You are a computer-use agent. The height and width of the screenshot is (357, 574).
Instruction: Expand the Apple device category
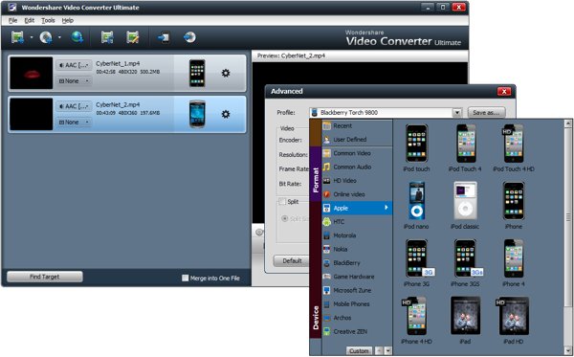tap(357, 208)
